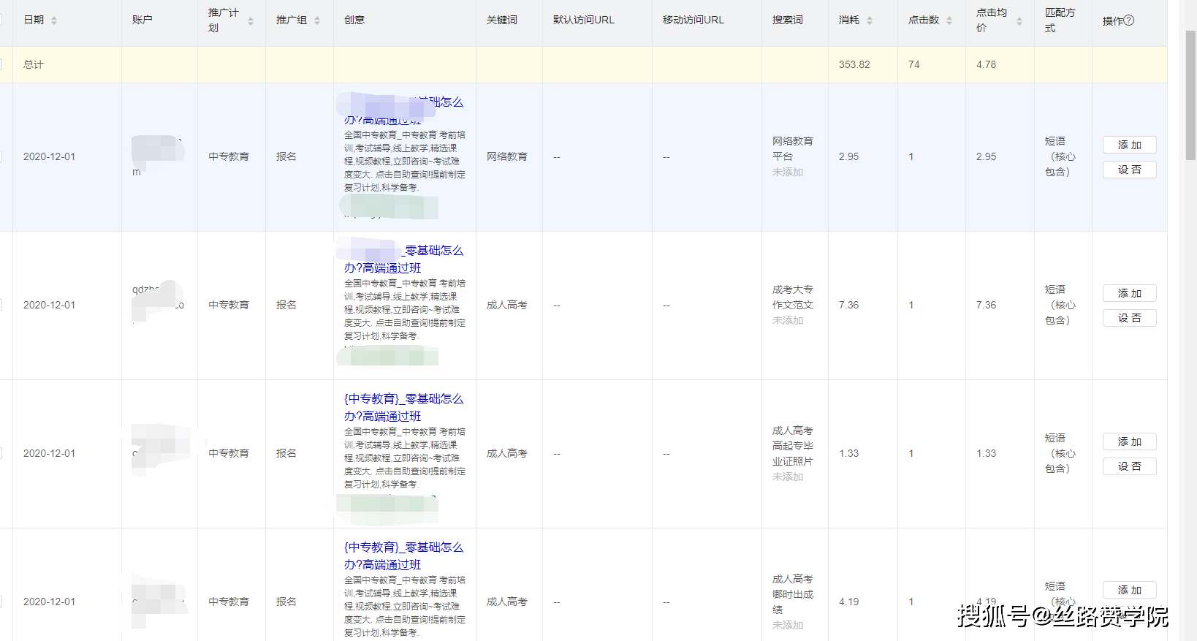1197x641 pixels.
Task: Click 添加 for search term 网络教育平台
Action: coord(1129,145)
